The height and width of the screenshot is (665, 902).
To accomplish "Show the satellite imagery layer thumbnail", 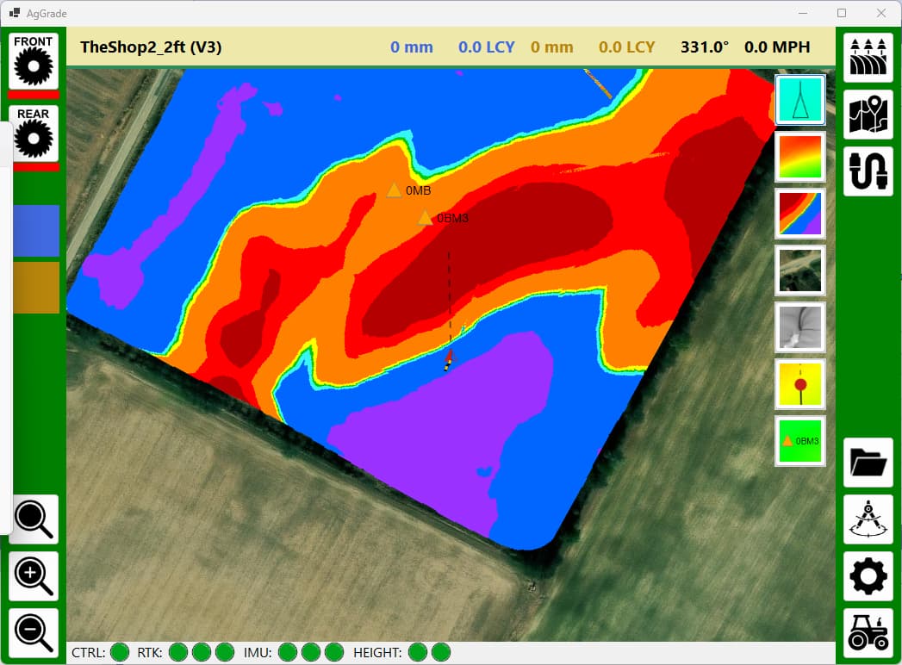I will (800, 270).
